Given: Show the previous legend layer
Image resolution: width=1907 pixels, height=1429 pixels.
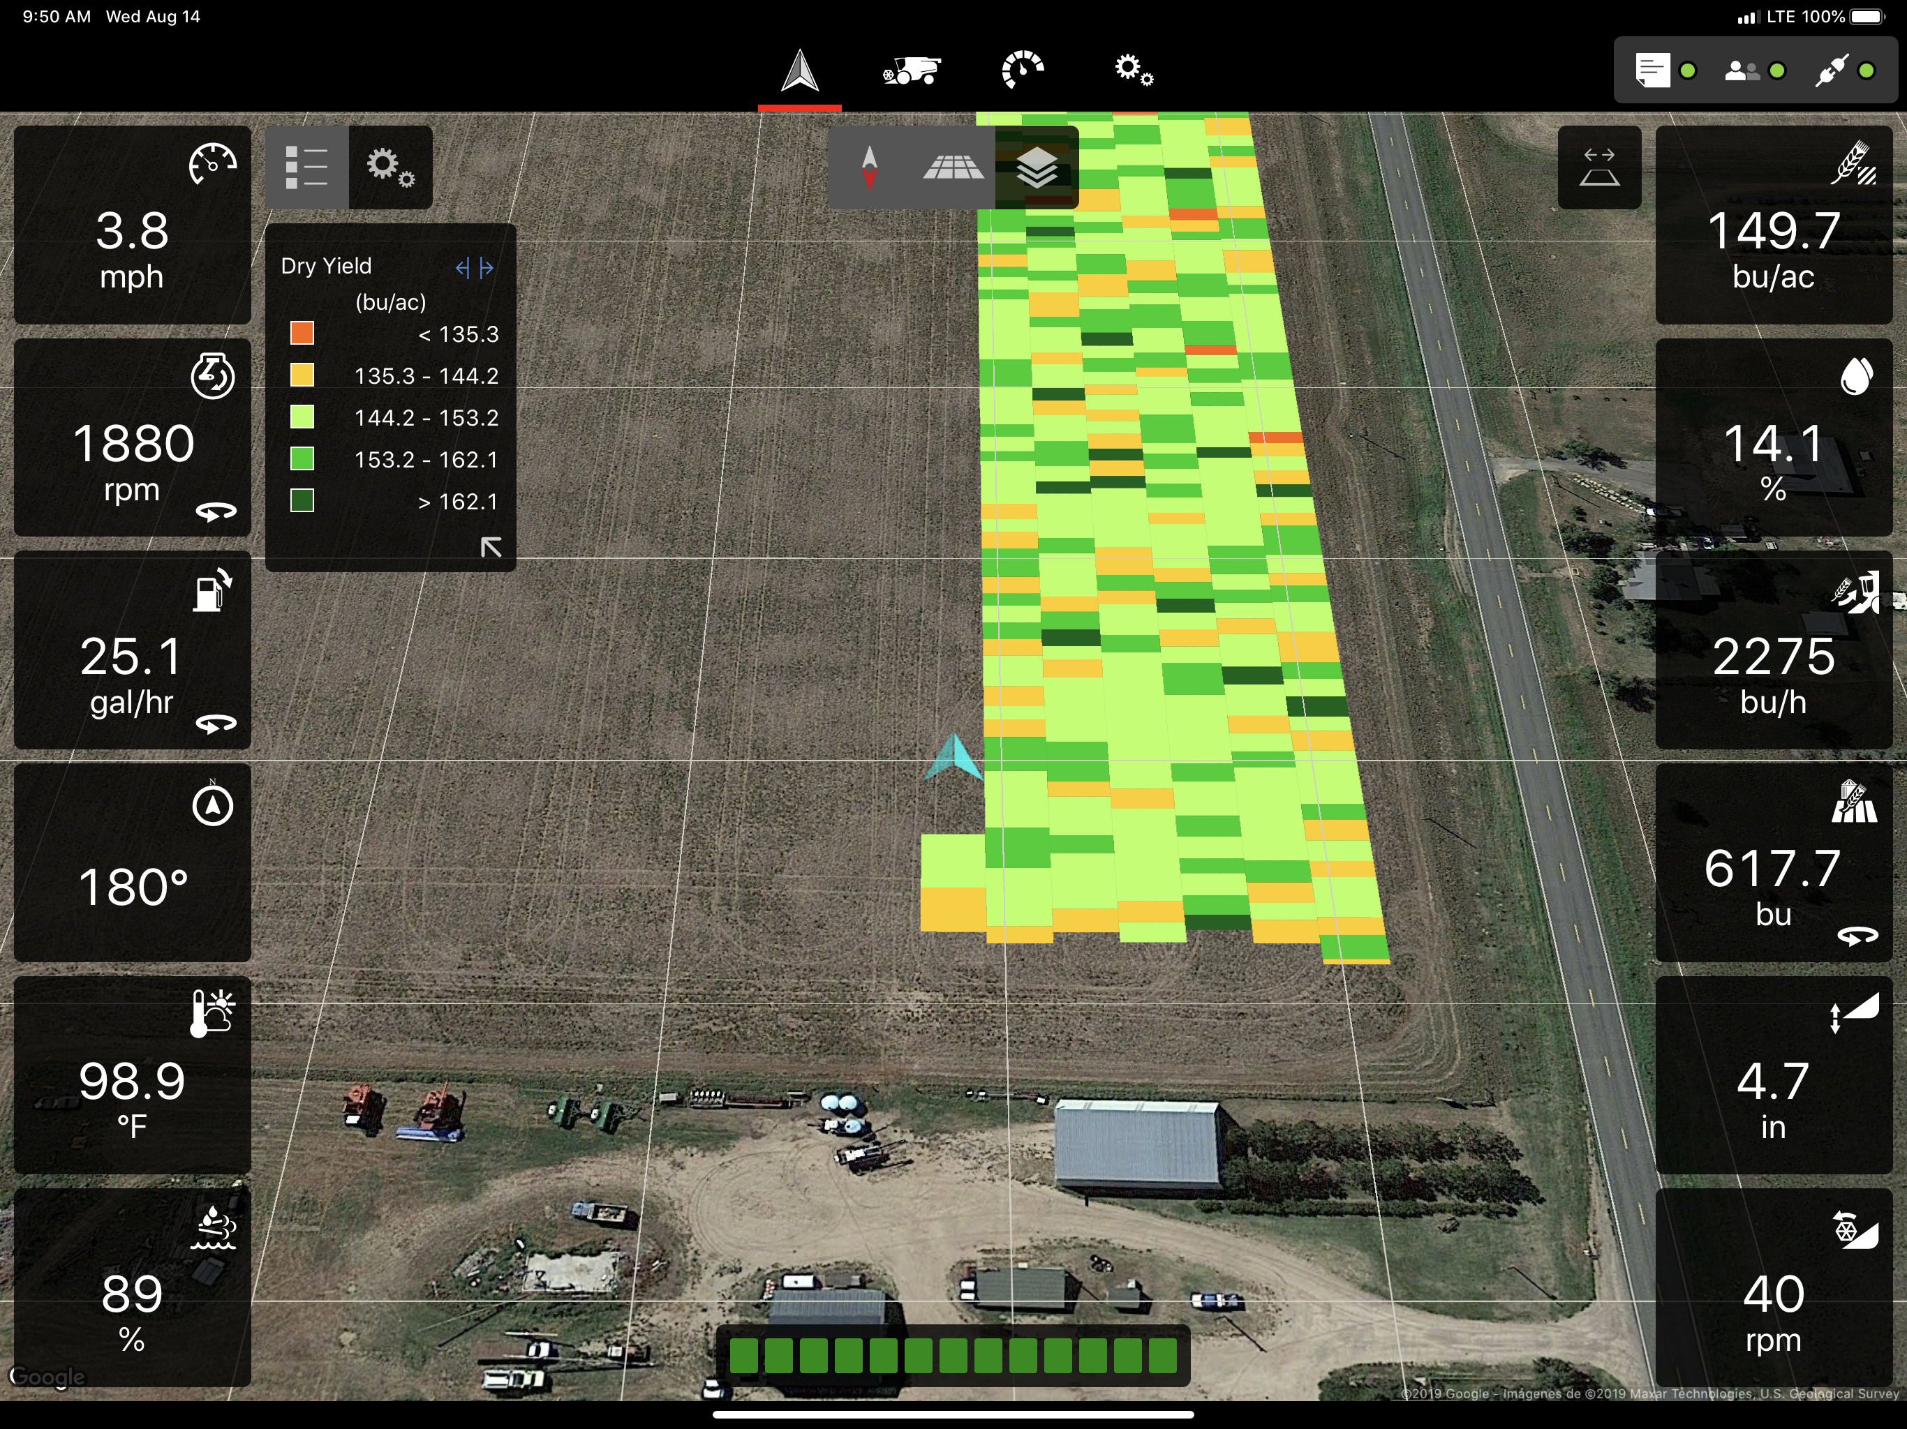Looking at the screenshot, I should (462, 268).
